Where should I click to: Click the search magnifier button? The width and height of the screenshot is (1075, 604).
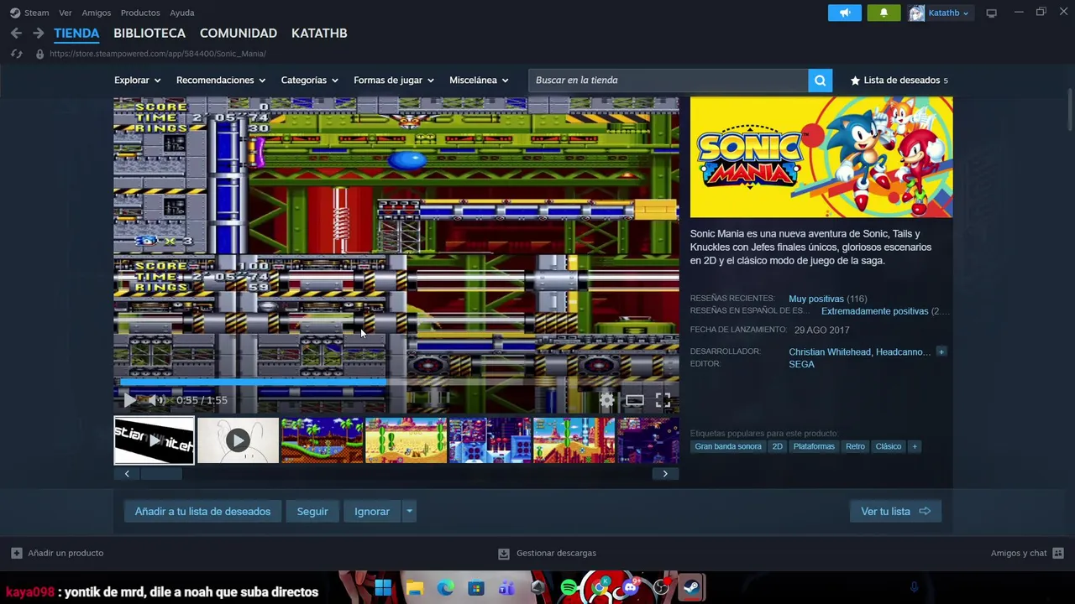(820, 81)
